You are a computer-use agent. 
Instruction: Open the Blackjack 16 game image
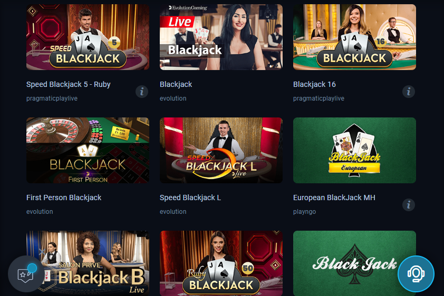pyautogui.click(x=354, y=37)
